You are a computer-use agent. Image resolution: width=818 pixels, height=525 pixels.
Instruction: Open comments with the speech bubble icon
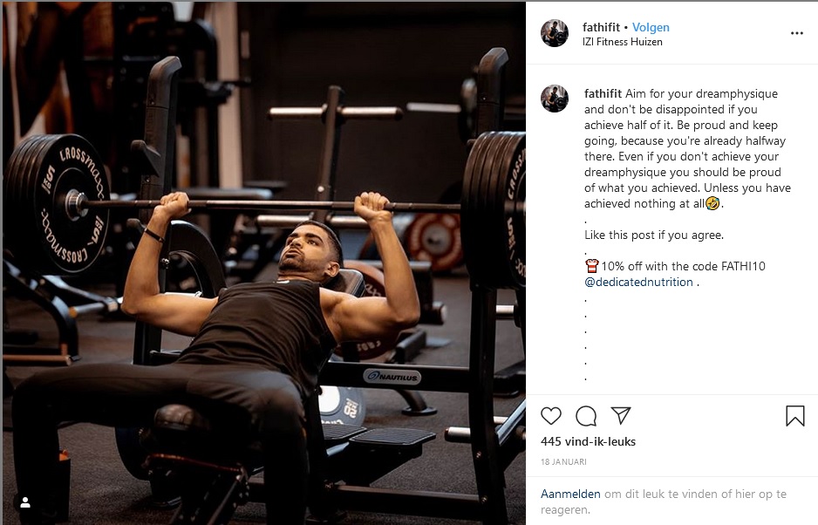click(586, 416)
